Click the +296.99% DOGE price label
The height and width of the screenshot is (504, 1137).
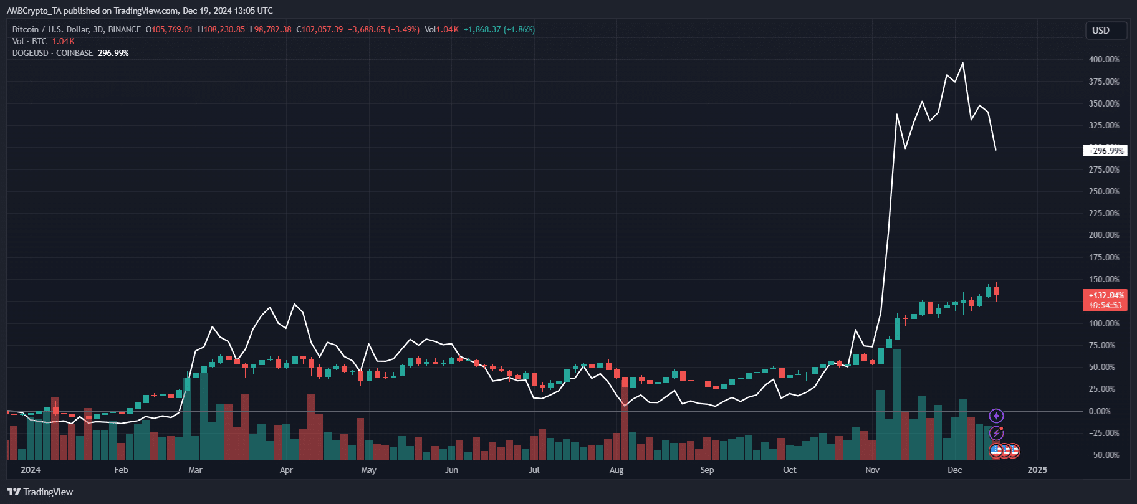1106,151
